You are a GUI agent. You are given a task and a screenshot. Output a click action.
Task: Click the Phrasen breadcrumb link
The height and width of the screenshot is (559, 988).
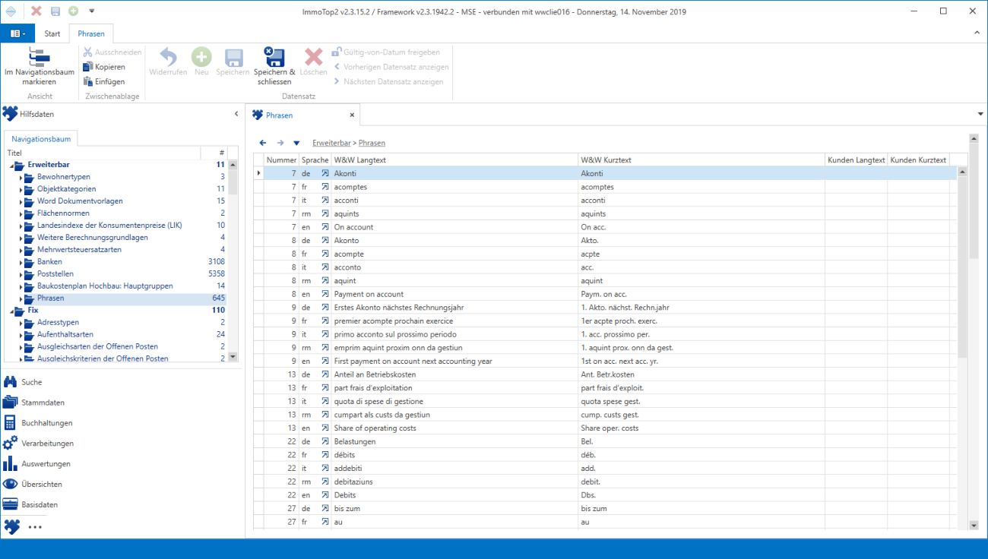[x=372, y=143]
